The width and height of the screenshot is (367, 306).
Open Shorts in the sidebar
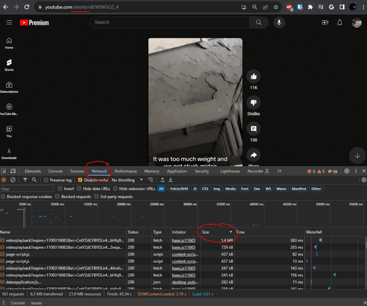[9, 65]
